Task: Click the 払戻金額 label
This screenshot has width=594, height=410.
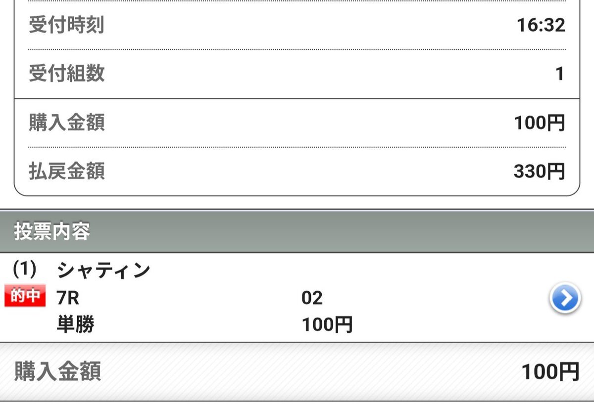Action: point(66,171)
